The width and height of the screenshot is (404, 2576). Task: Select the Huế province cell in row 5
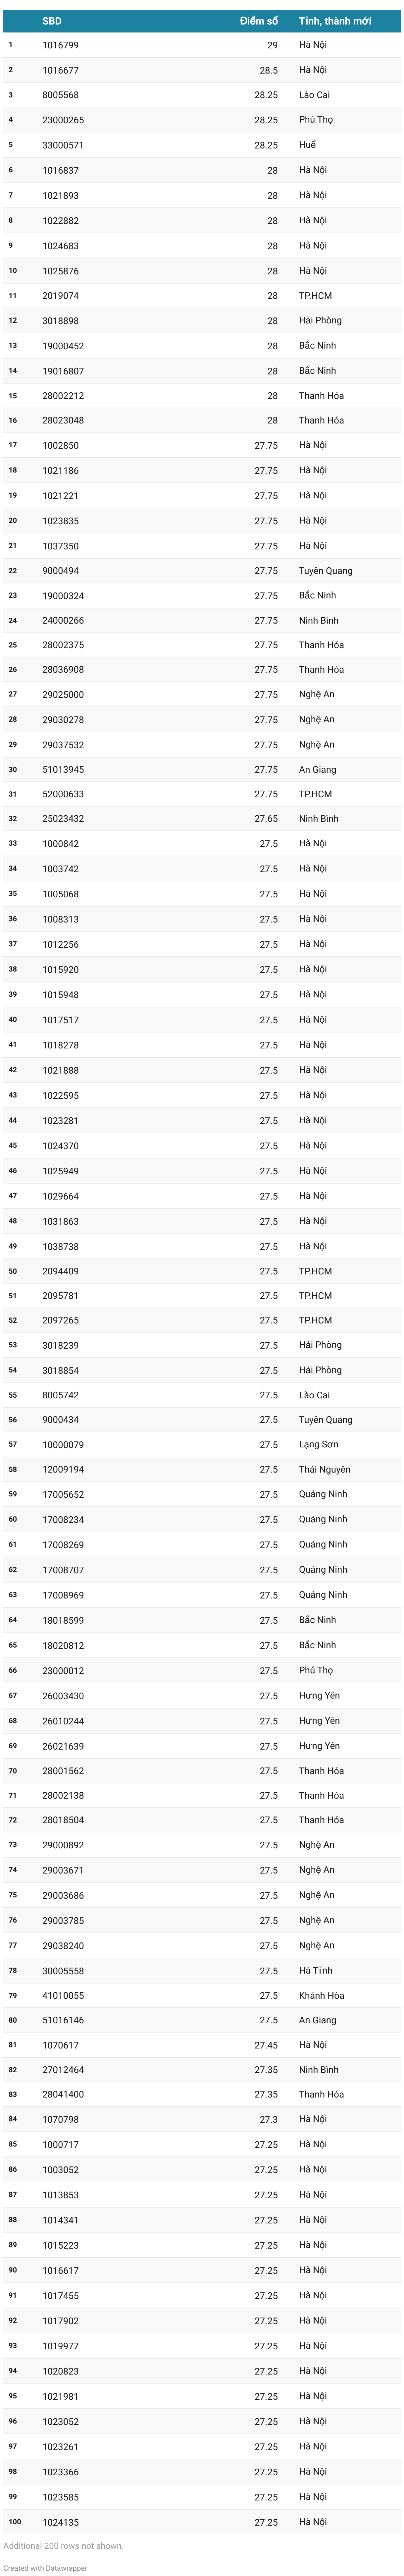coord(307,145)
